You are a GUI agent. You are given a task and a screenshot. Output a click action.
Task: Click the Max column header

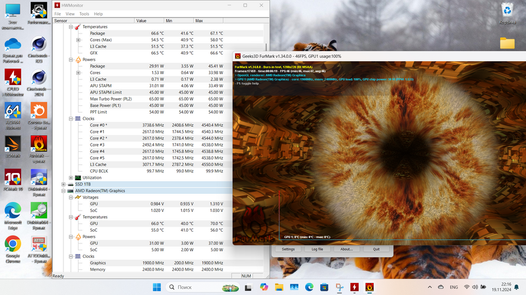(x=208, y=21)
